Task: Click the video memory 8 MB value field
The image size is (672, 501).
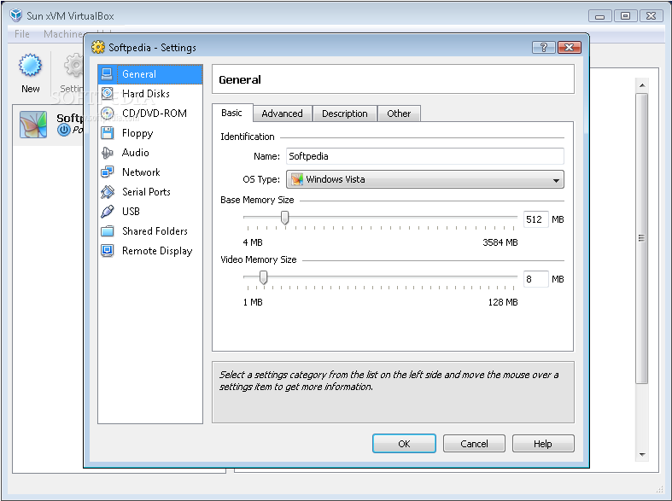Action: (x=535, y=279)
